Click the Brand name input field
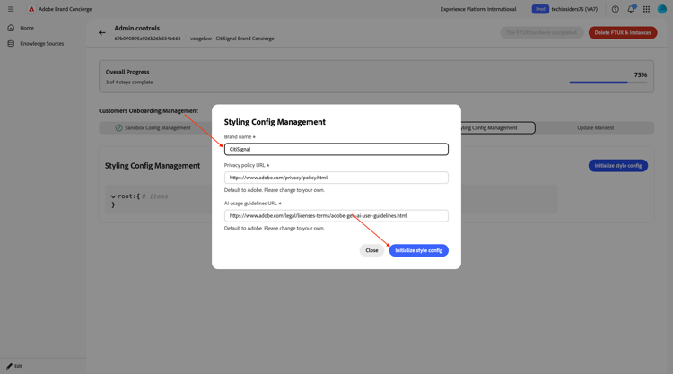Viewport: 673px width, 374px height. (336, 149)
